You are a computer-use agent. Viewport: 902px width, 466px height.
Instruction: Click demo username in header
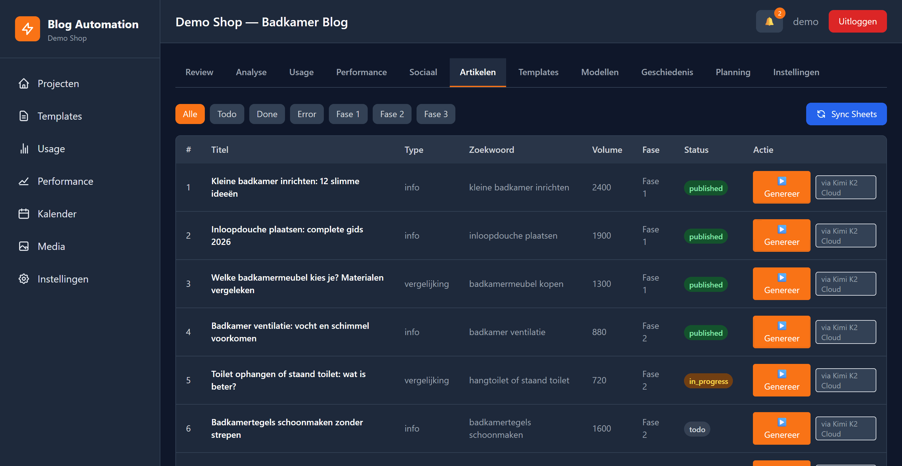(805, 22)
